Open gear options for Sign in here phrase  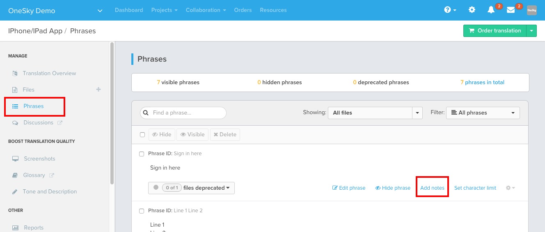pos(510,188)
